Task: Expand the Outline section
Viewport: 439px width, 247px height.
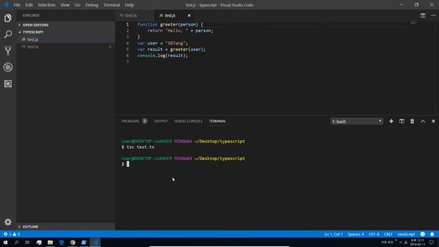Action: point(66,226)
